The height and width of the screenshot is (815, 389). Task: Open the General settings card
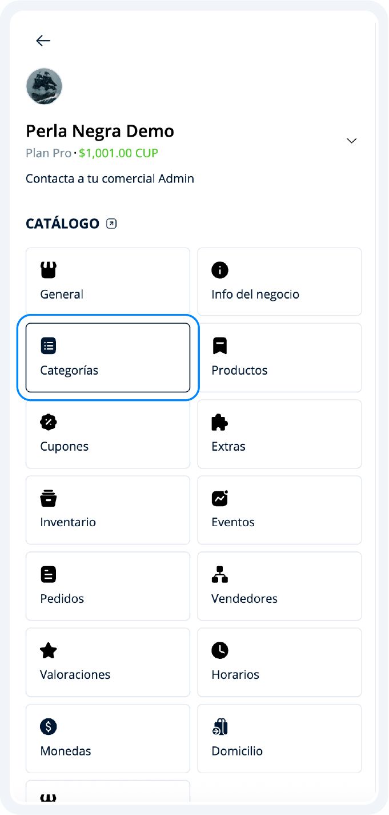[107, 281]
